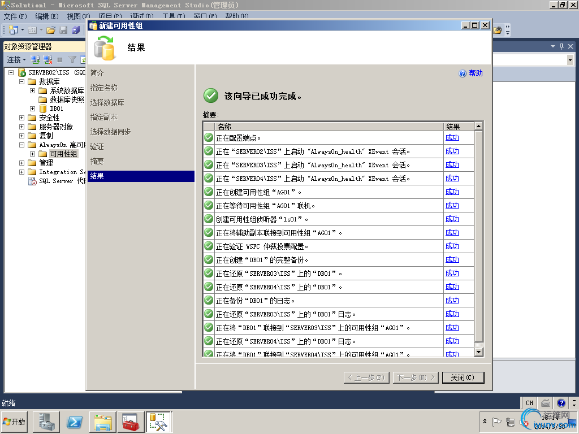Click the network tray icon
This screenshot has width=579, height=434.
click(511, 422)
